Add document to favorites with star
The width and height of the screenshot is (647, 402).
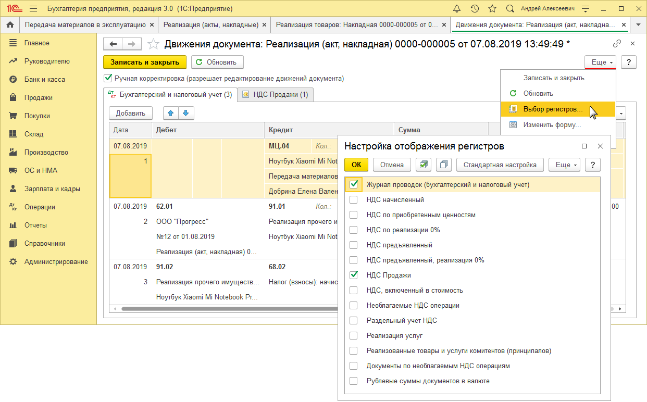coord(153,44)
